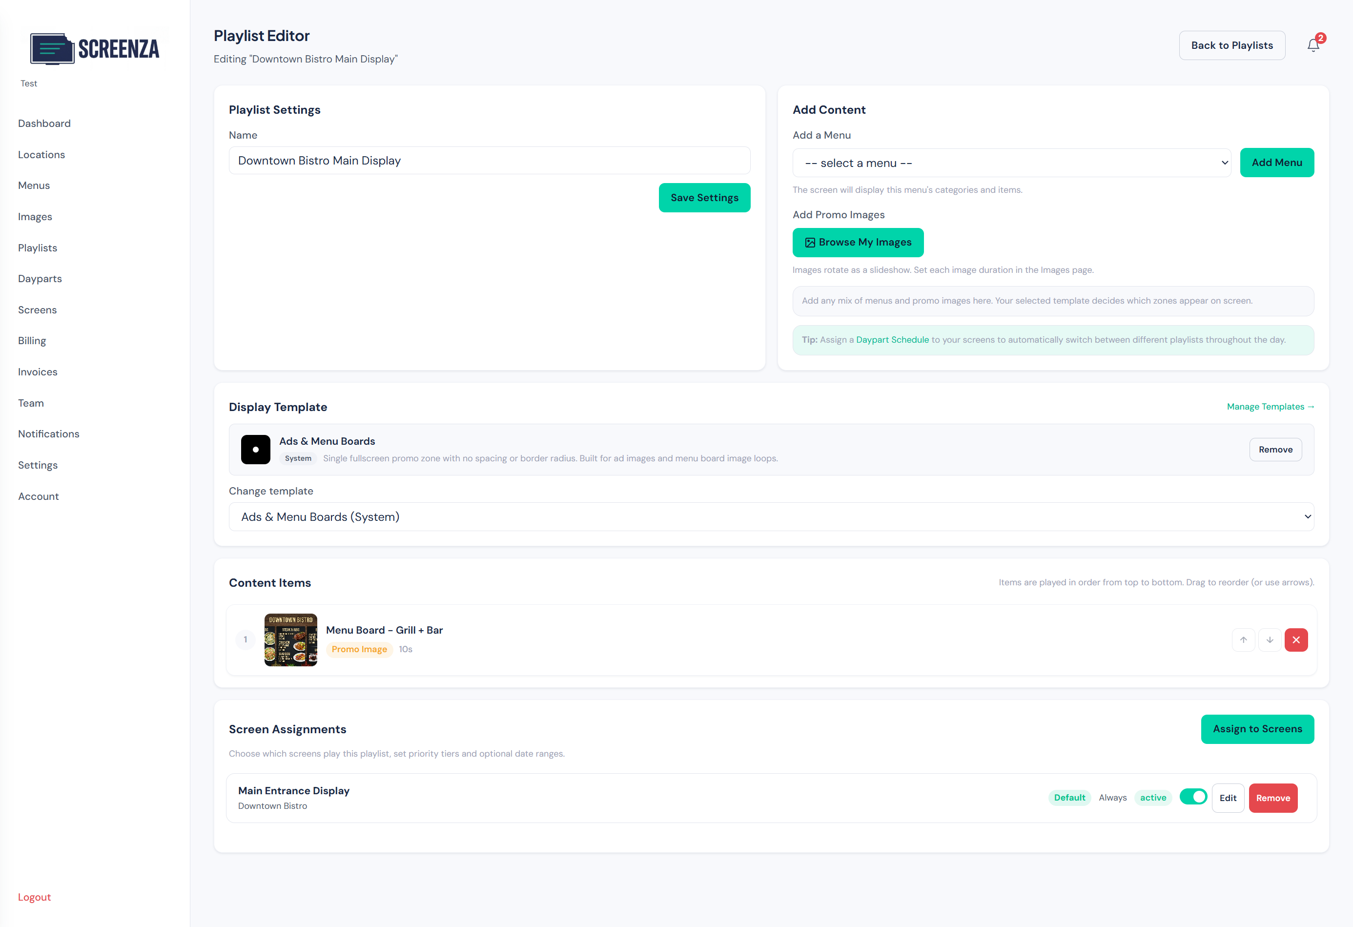
Task: Click the image icon in Browse My Images
Action: tap(810, 243)
